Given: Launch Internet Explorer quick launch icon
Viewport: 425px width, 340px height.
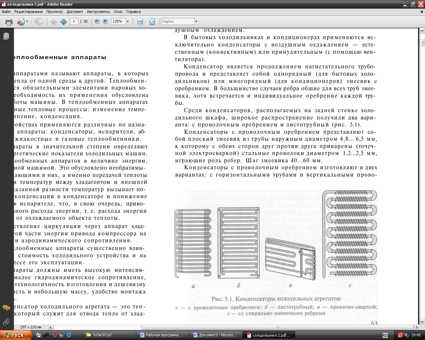Looking at the screenshot, I should coord(69,335).
